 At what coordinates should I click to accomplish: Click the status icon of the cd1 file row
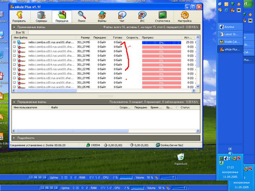point(19,43)
